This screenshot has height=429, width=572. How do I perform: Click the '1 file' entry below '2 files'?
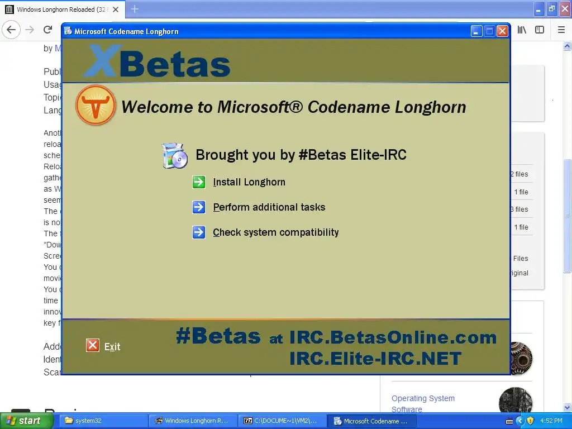(521, 192)
